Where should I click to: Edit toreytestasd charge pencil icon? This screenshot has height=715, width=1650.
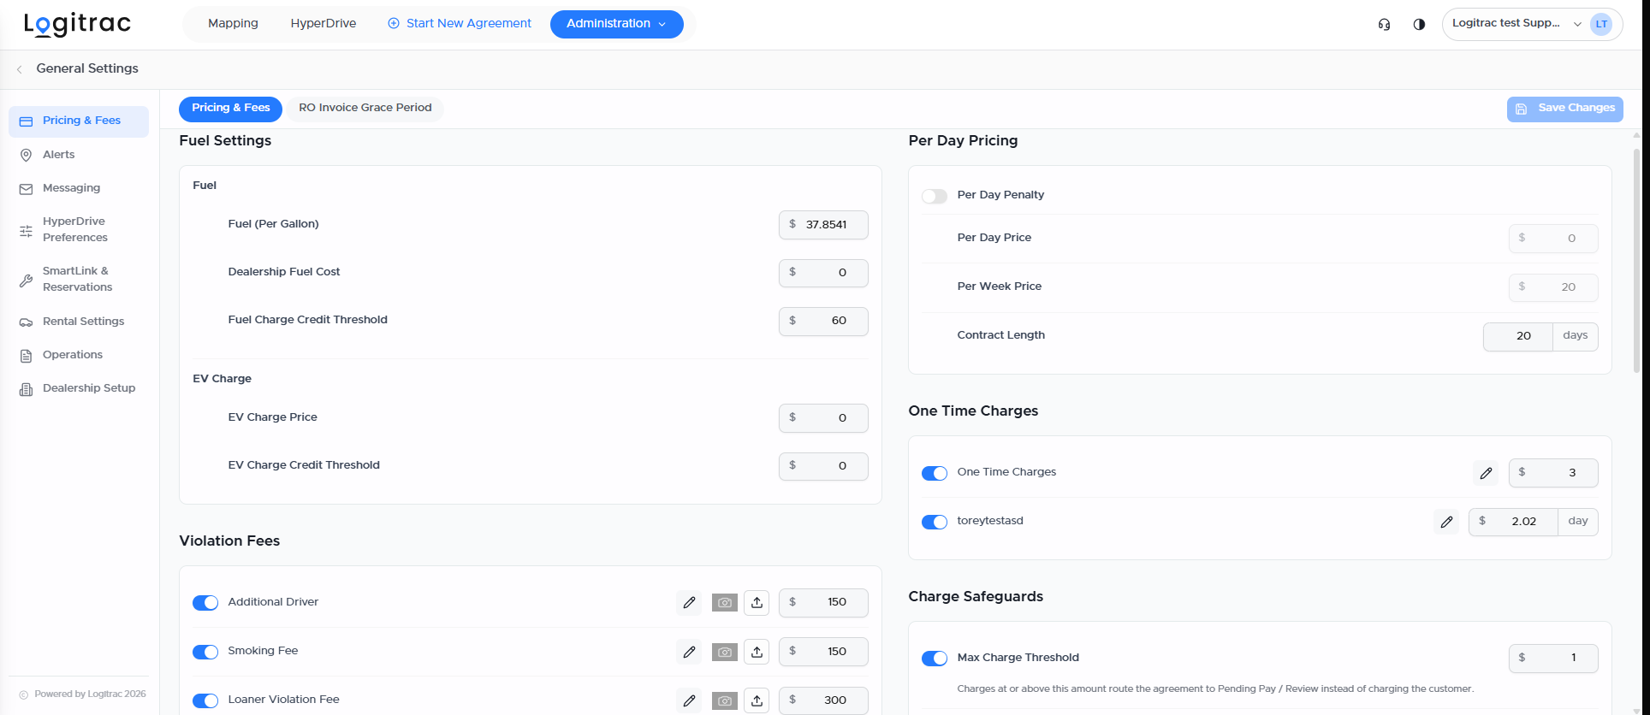pyautogui.click(x=1446, y=522)
